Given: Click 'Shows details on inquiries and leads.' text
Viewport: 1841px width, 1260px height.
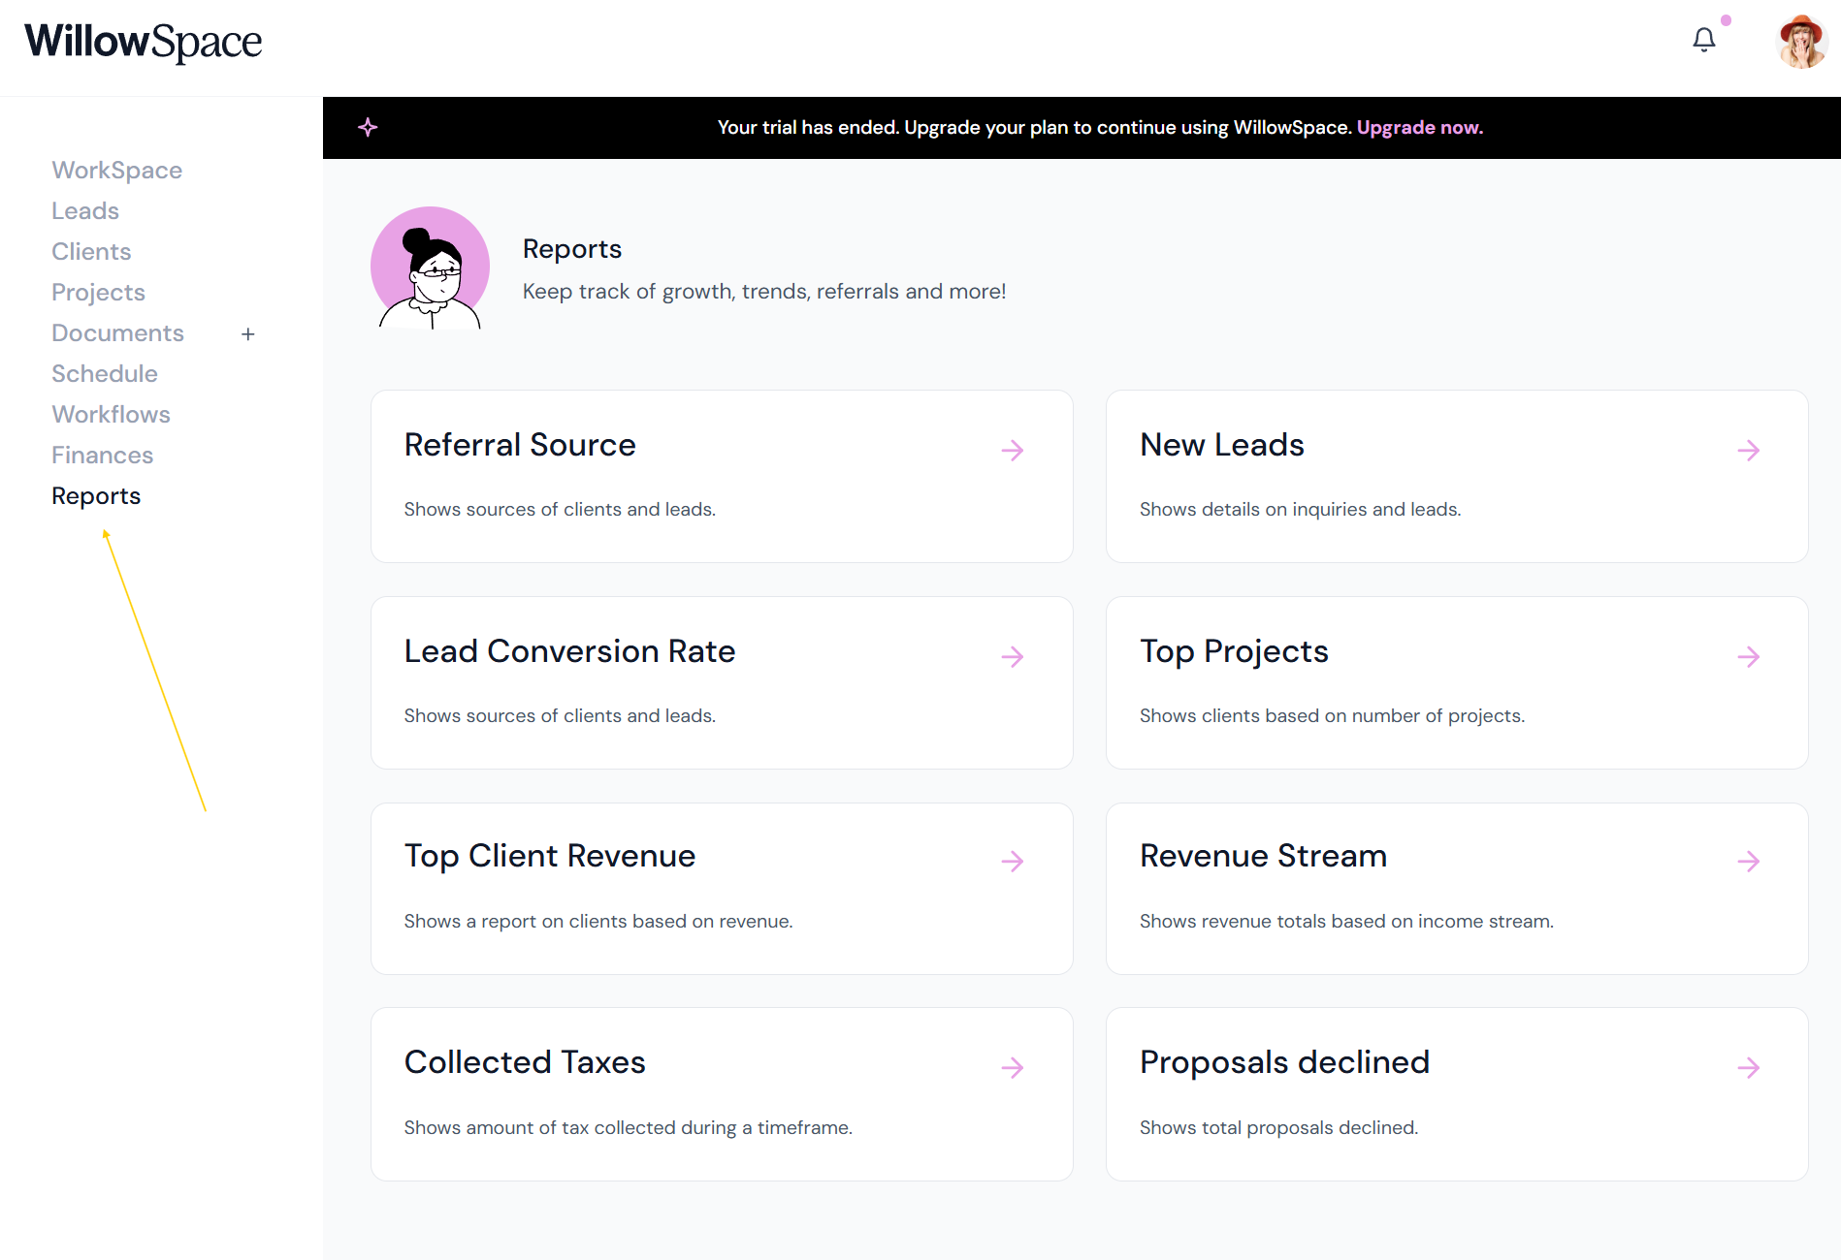Looking at the screenshot, I should [1300, 510].
